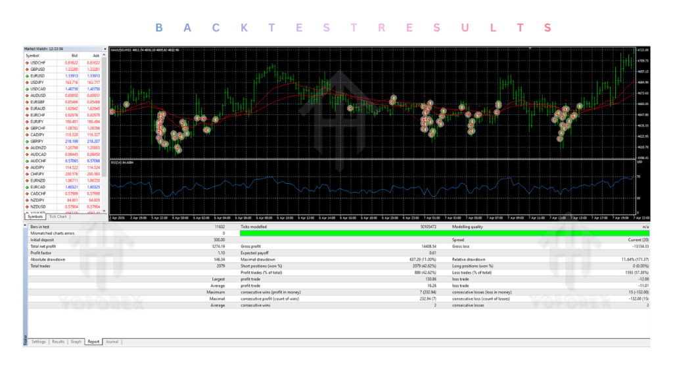Click the NZDUSD direction arrow icon
The height and width of the screenshot is (378, 673).
[x=28, y=207]
